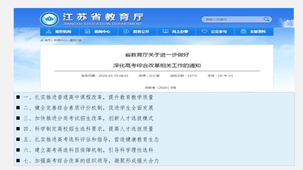Click the home icon in breadcrumb
303x170 pixels.
pyautogui.click(x=42, y=40)
